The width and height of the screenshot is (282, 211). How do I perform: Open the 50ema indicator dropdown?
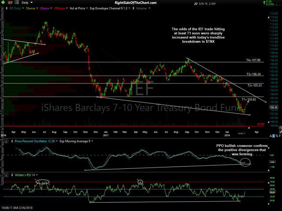pyautogui.click(x=37, y=8)
